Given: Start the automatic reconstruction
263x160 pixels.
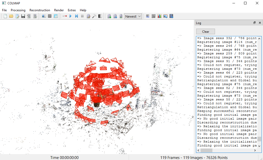Looking at the screenshot, I should click(64, 16).
